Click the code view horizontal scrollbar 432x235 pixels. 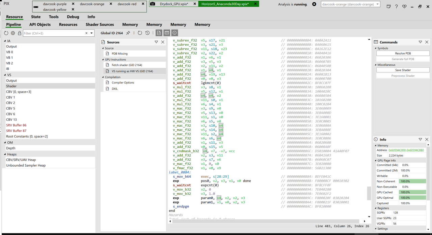point(266,221)
